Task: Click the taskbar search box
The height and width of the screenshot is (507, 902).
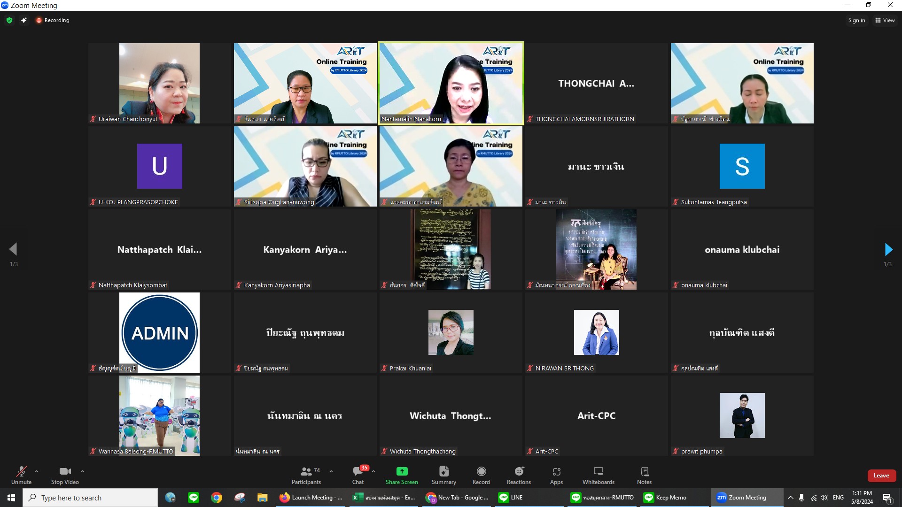Action: pos(90,498)
